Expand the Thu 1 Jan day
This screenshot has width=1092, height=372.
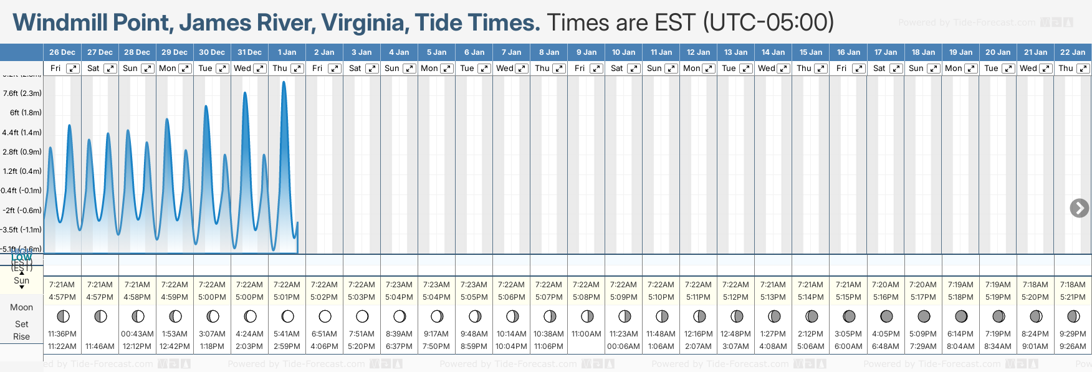point(297,69)
